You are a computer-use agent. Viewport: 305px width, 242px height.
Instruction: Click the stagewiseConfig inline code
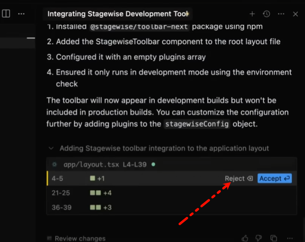(x=197, y=124)
